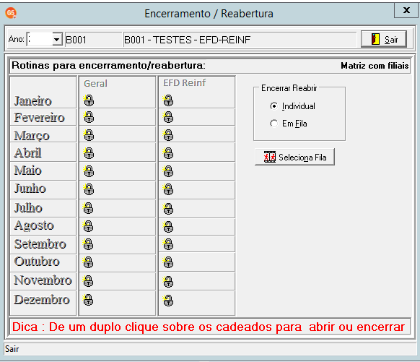This screenshot has width=420, height=362.
Task: Click the Geral padlock for Fevereiro
Action: coord(89,117)
